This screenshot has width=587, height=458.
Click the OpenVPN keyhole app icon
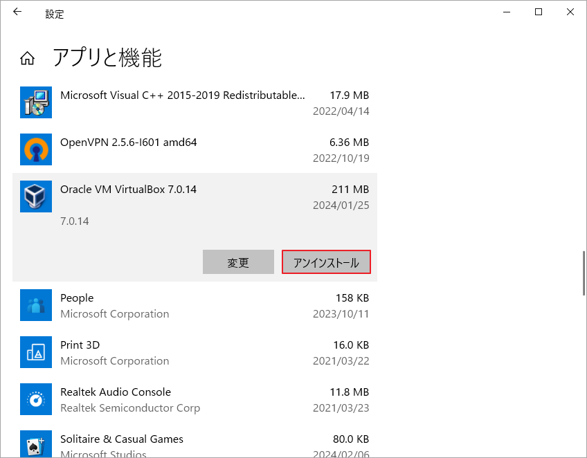click(36, 149)
